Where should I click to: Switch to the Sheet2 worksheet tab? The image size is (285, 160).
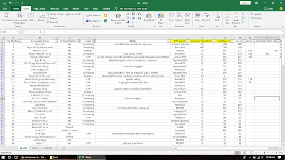click(35, 148)
